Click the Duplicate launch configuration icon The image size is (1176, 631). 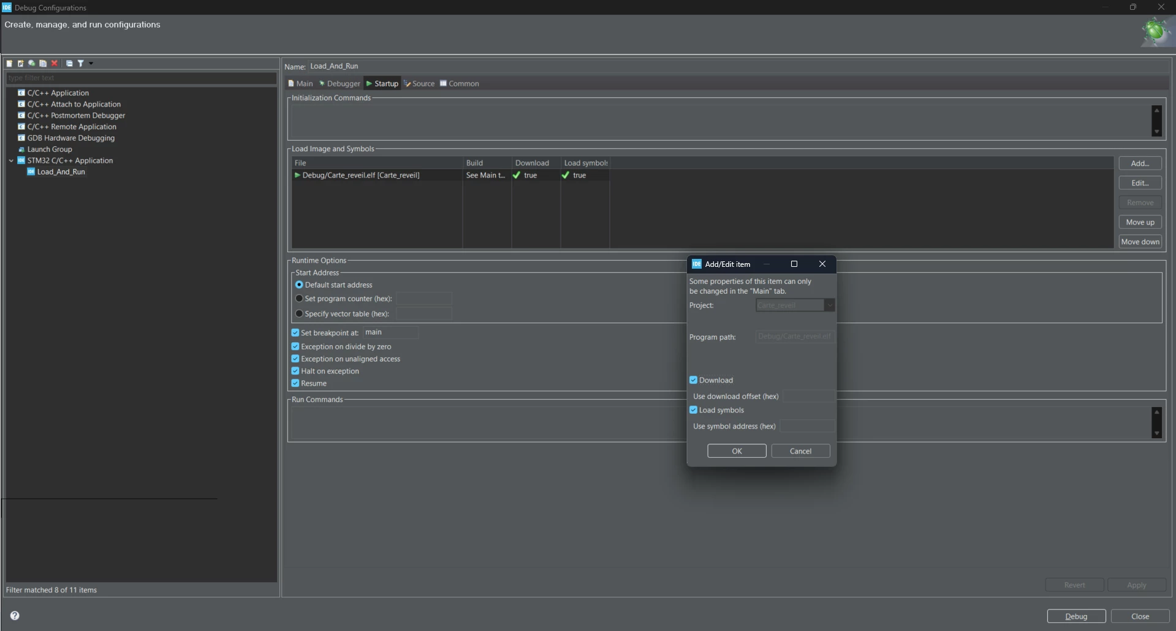pyautogui.click(x=43, y=63)
